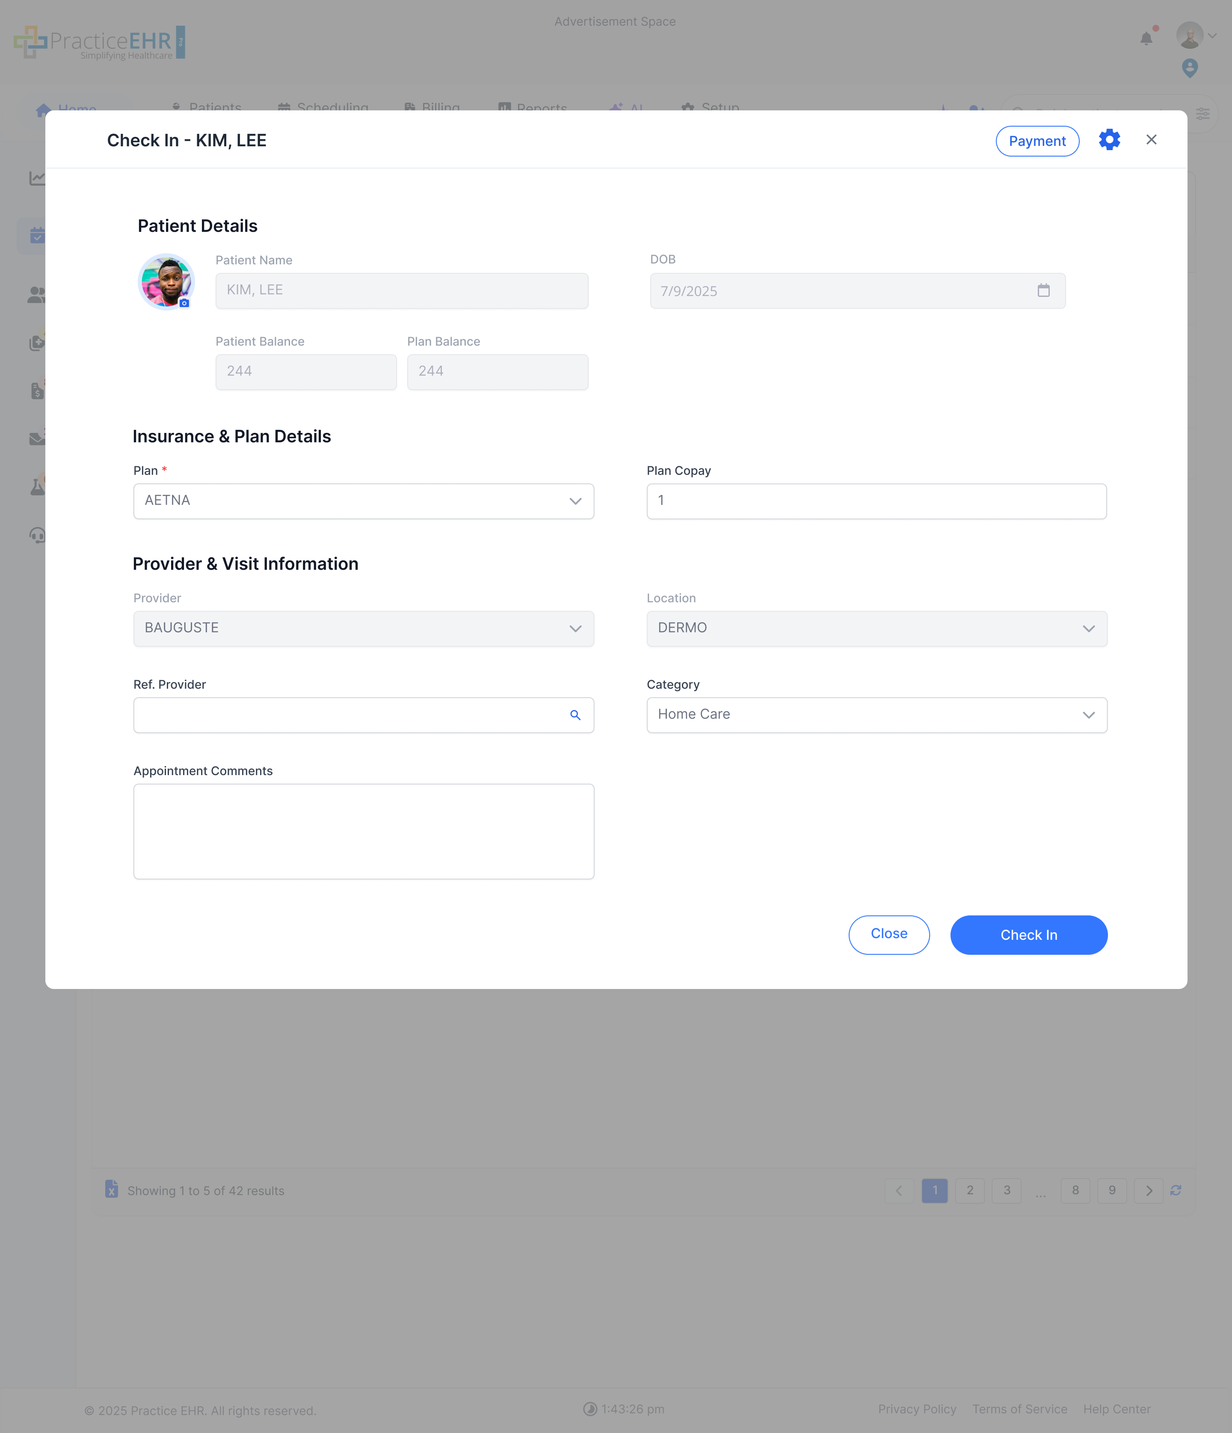Click the Plan Copay input field
This screenshot has height=1433, width=1232.
click(x=876, y=501)
